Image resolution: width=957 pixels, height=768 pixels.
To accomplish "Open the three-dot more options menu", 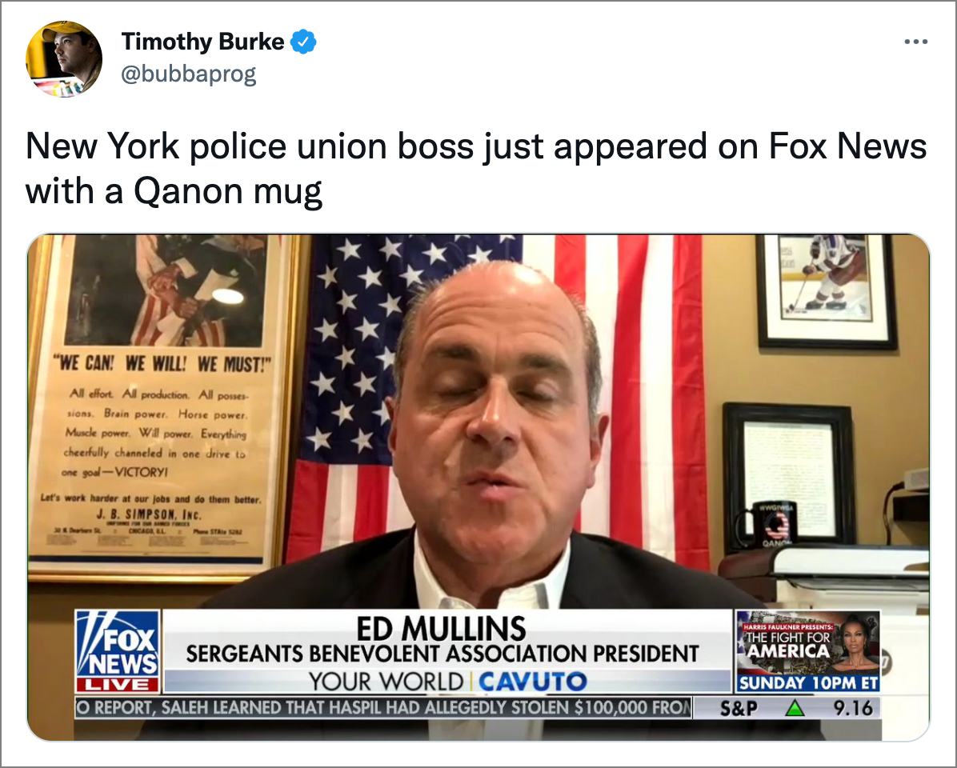I will [915, 42].
